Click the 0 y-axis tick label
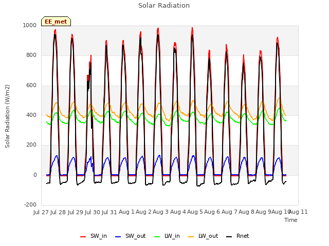This screenshot has width=329, height=246. (35, 175)
